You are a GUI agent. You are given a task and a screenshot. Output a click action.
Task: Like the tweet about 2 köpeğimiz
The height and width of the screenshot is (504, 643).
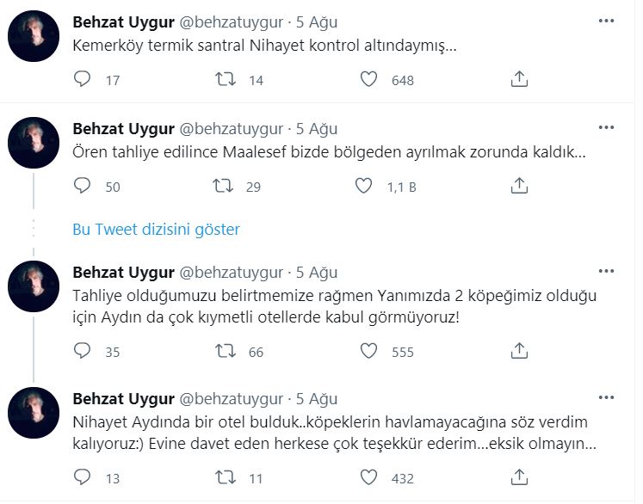(x=368, y=351)
